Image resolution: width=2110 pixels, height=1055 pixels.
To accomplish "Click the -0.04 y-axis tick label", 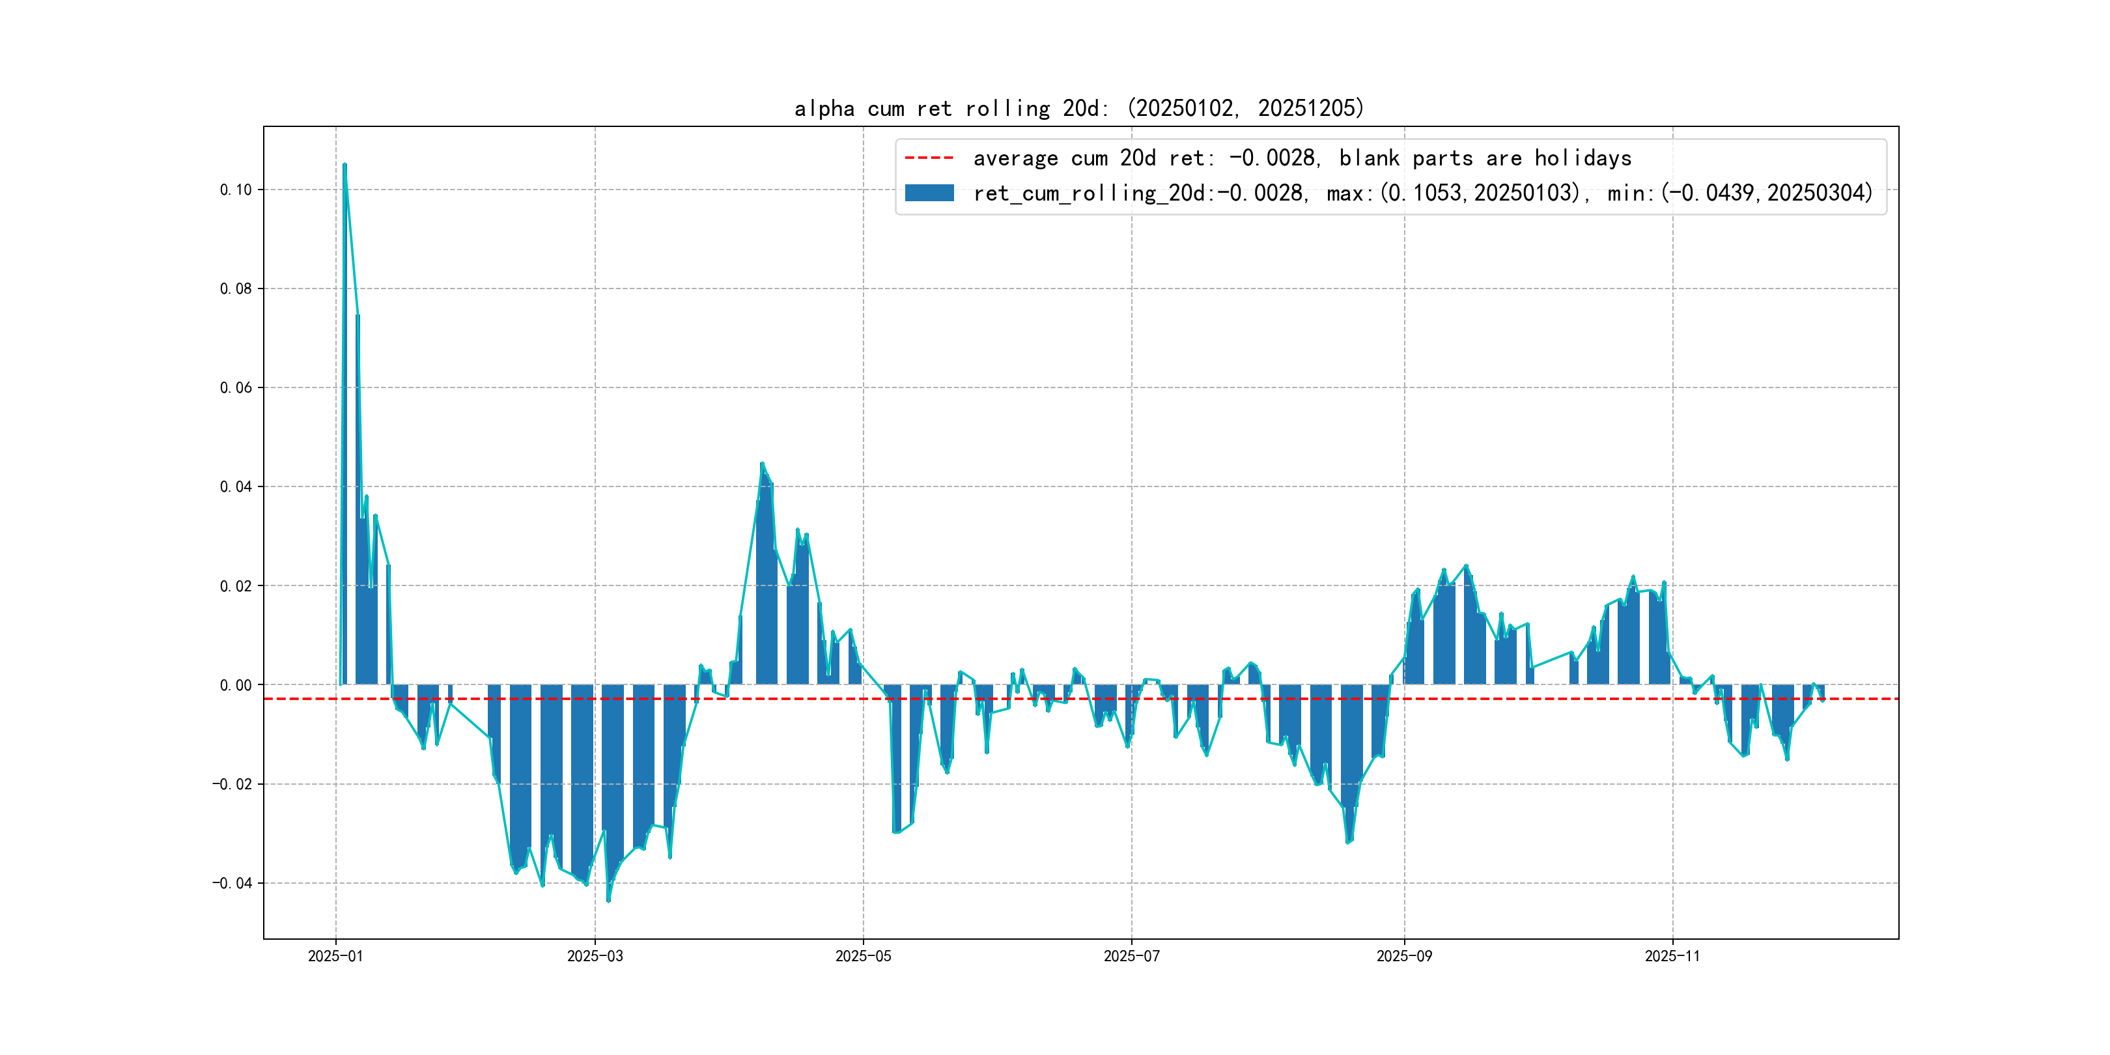I will click(232, 883).
